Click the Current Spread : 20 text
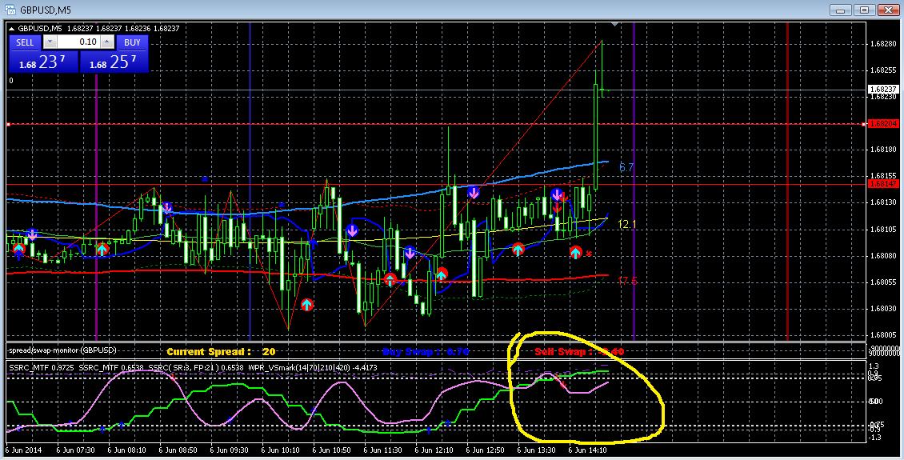Viewport: 904px width, 460px height. (x=221, y=352)
